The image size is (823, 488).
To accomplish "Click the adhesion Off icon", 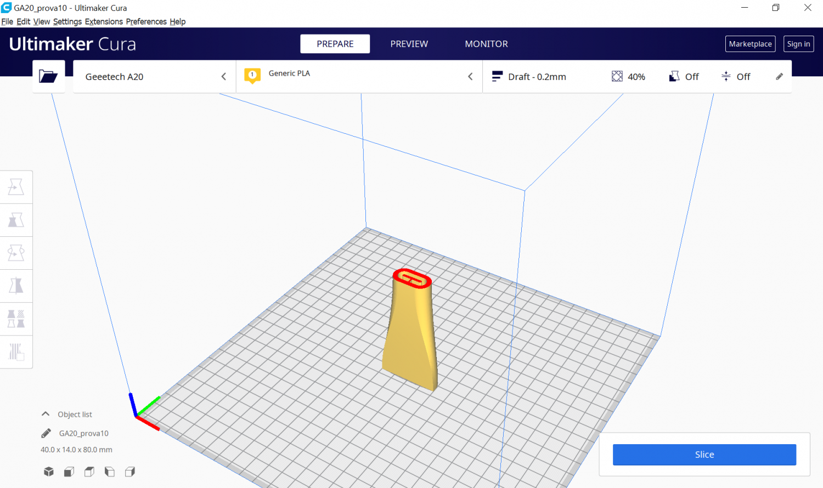I will pos(726,76).
